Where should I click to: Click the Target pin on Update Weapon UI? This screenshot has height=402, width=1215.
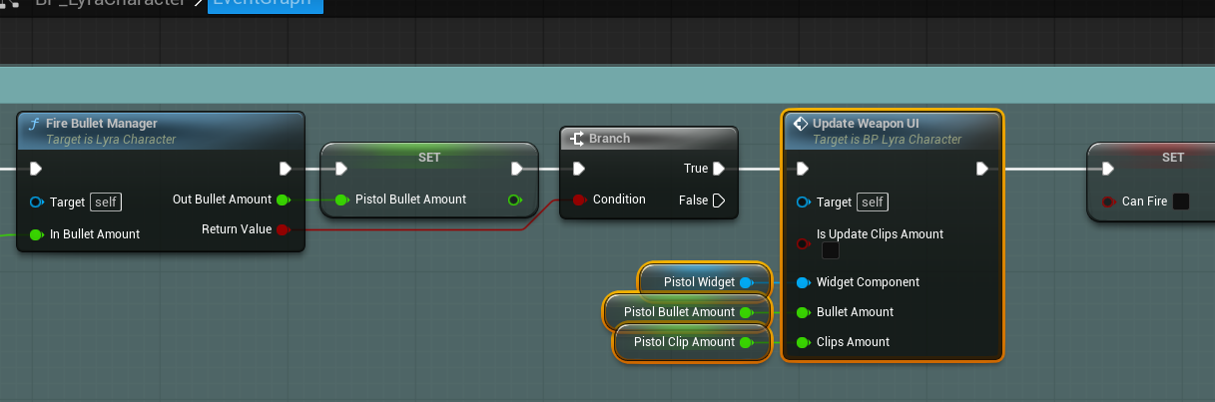804,202
